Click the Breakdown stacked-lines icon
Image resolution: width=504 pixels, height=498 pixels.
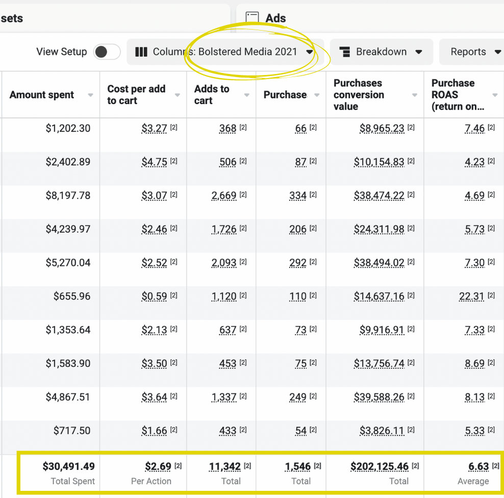345,52
